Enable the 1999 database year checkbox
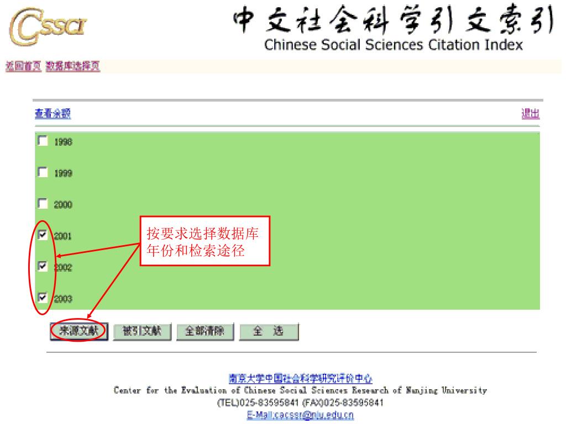Screen dimensions: 566x424 pyautogui.click(x=43, y=172)
